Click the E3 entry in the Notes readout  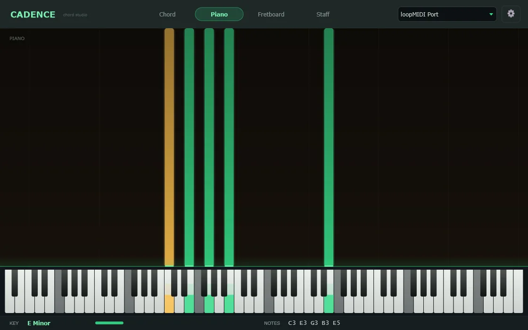[x=303, y=323]
